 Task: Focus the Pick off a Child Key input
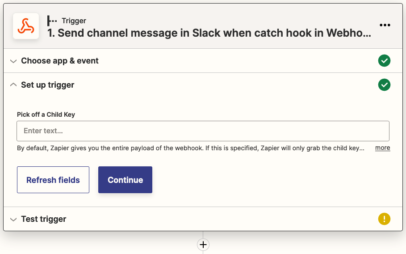click(x=203, y=131)
